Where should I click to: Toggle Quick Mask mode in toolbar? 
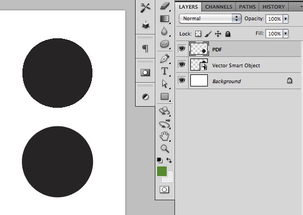tap(164, 189)
